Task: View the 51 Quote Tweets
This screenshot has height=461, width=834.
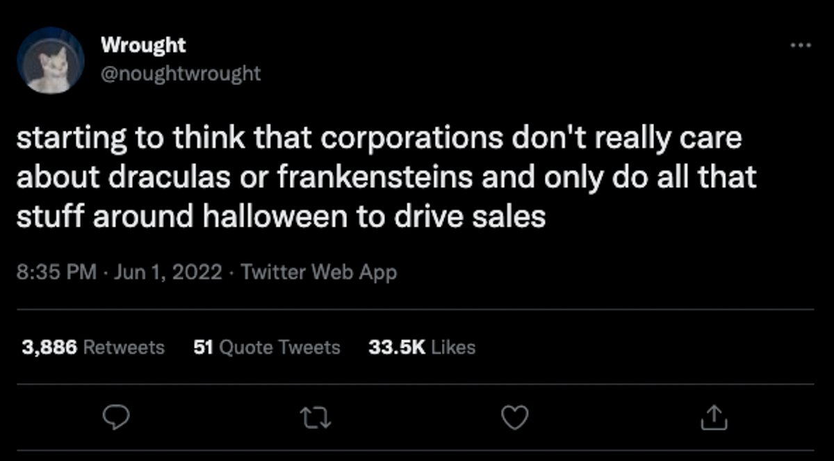Action: pos(267,347)
